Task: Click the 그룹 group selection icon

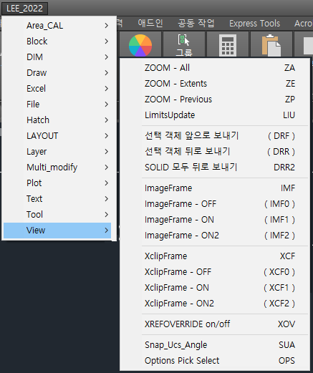Action: coord(184,45)
